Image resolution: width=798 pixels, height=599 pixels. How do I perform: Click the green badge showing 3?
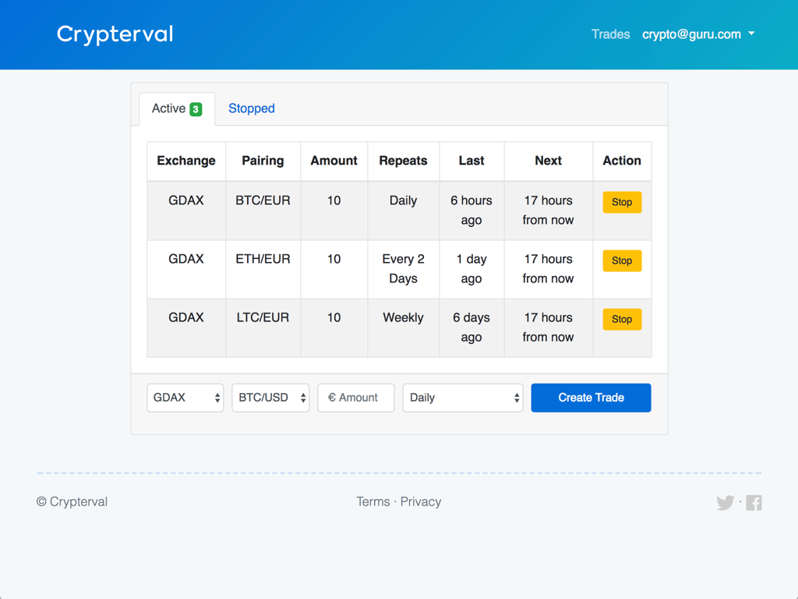pyautogui.click(x=196, y=109)
